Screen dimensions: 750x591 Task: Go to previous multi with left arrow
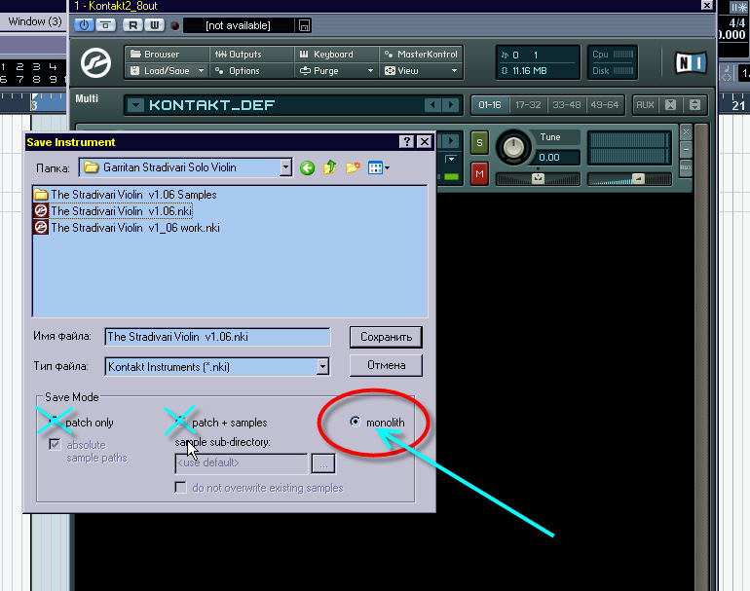coord(432,105)
